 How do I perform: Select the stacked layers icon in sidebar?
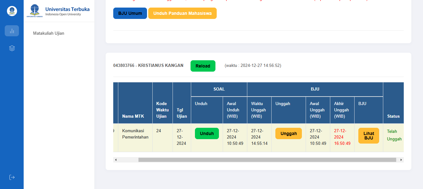click(12, 48)
